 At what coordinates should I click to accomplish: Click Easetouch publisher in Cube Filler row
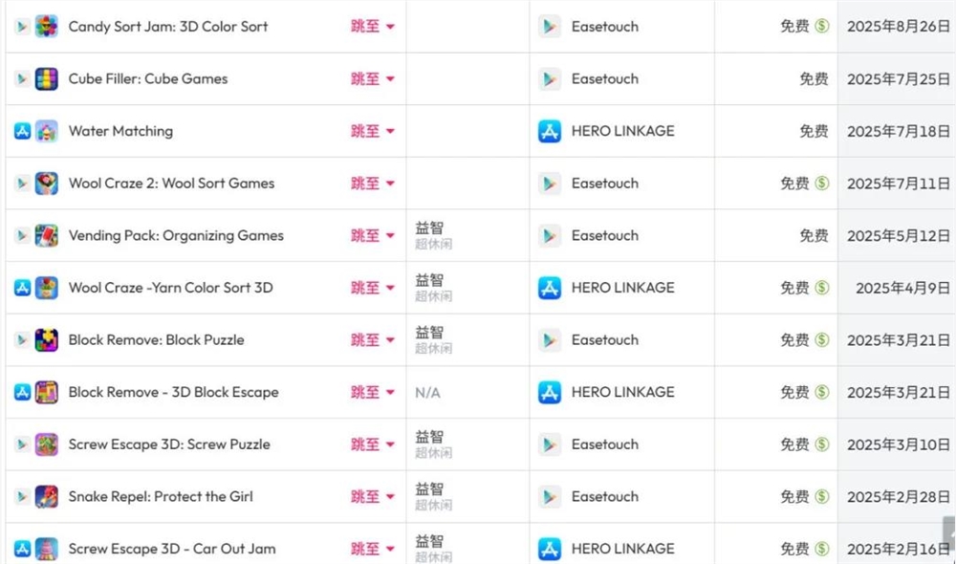tap(604, 79)
